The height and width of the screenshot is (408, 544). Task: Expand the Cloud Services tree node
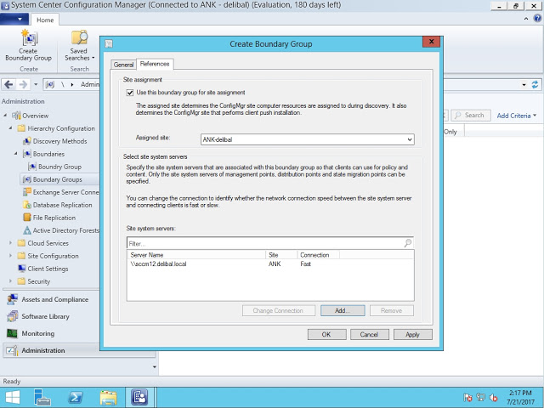click(x=11, y=243)
